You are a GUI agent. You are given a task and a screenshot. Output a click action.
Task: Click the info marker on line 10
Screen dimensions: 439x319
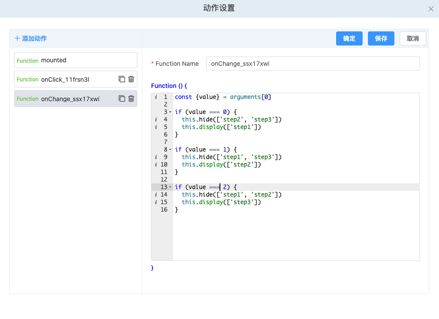point(156,165)
